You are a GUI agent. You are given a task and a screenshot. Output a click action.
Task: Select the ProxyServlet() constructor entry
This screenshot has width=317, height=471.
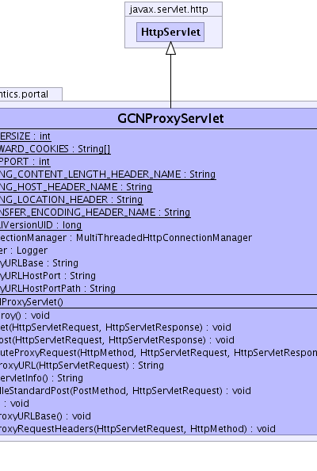(32, 302)
